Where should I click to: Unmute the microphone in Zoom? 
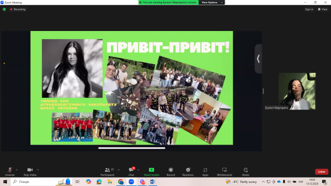pyautogui.click(x=10, y=172)
